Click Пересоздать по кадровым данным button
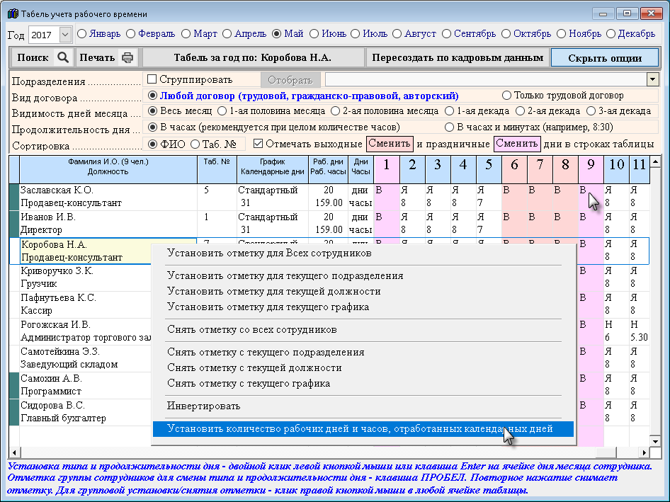This screenshot has height=502, width=670. pos(458,57)
